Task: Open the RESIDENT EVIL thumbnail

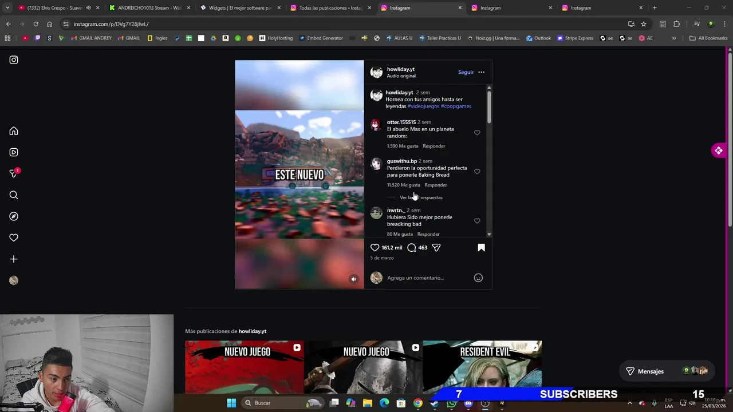Action: [482, 367]
